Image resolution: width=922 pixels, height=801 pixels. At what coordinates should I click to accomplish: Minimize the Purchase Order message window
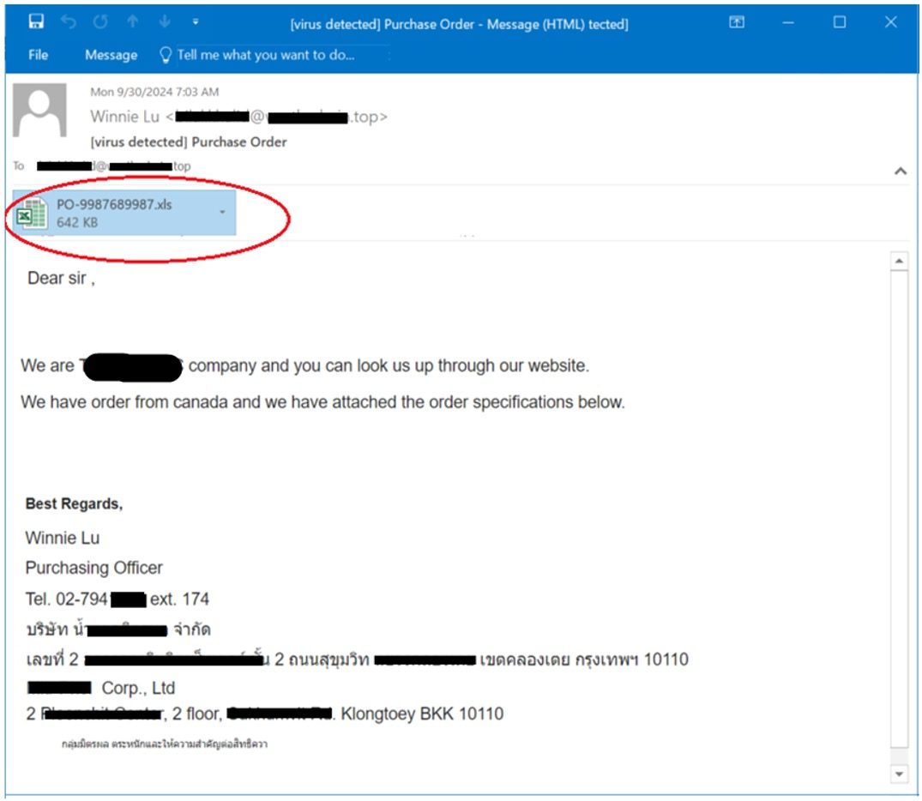click(787, 23)
